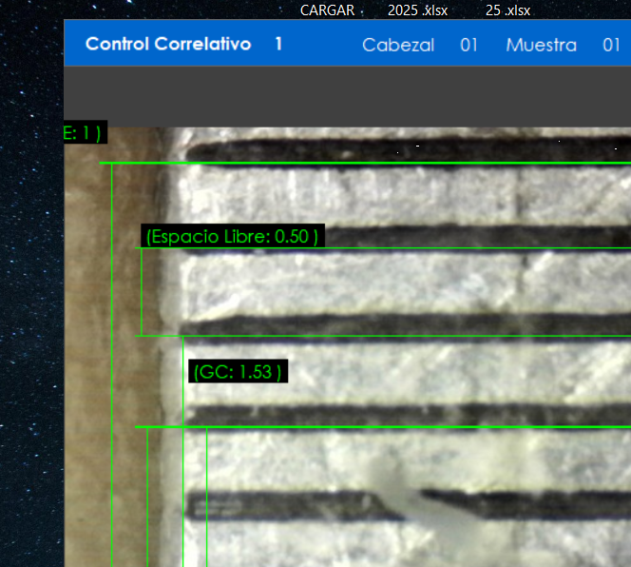Viewport: 631px width, 567px height.
Task: Click the Cabezal label in header
Action: 397,45
